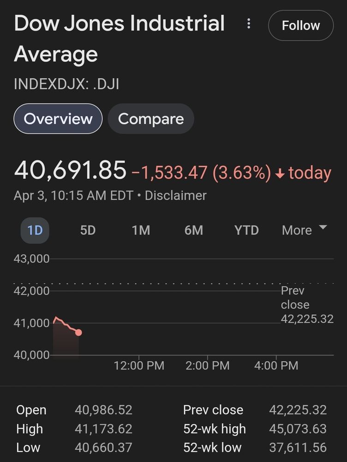Select the 5D chart range
The height and width of the screenshot is (462, 347).
[x=88, y=231]
